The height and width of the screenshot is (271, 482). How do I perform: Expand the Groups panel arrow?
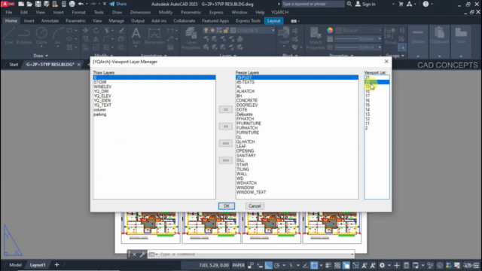pos(403,56)
